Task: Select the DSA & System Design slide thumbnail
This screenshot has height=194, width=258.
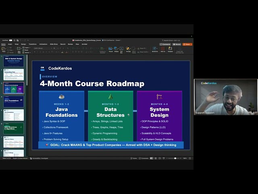Action: tap(14, 61)
